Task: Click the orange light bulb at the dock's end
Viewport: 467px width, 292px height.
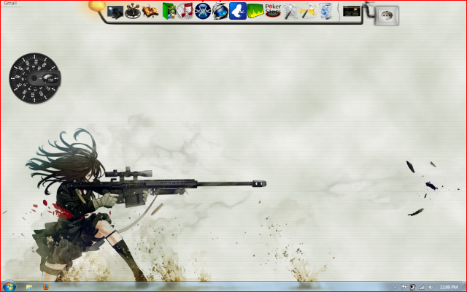Action: click(96, 5)
